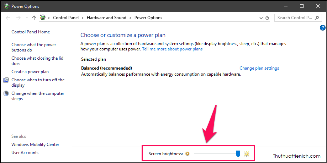
Task: Go up one level with Up arrow
Action: pyautogui.click(x=34, y=18)
